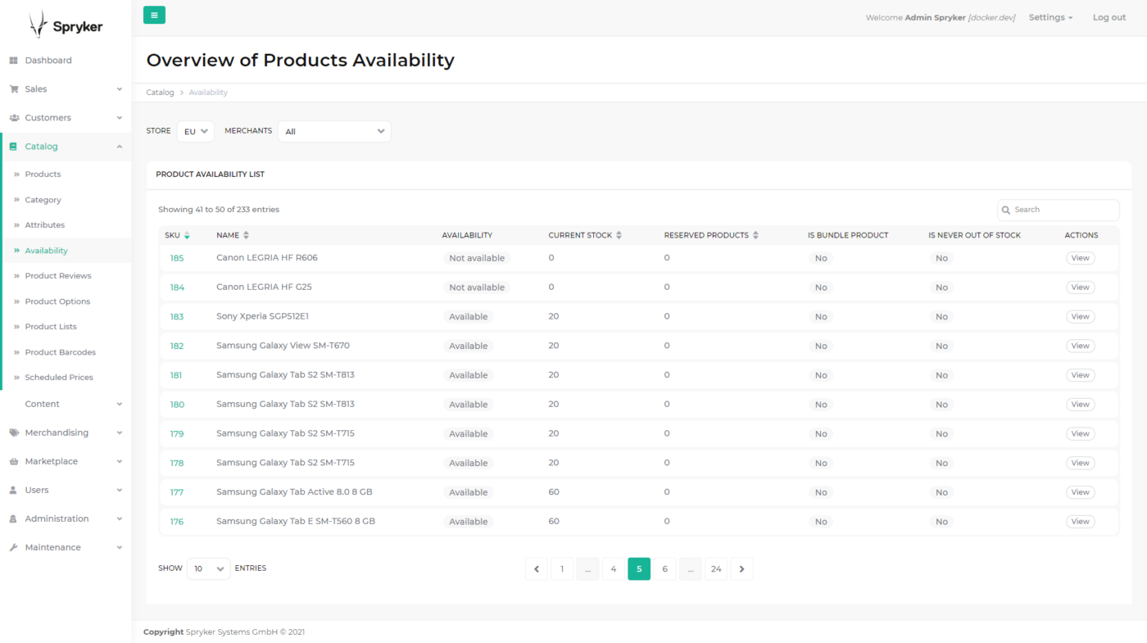The height and width of the screenshot is (643, 1147).
Task: Click into the table Search field
Action: coord(1059,210)
